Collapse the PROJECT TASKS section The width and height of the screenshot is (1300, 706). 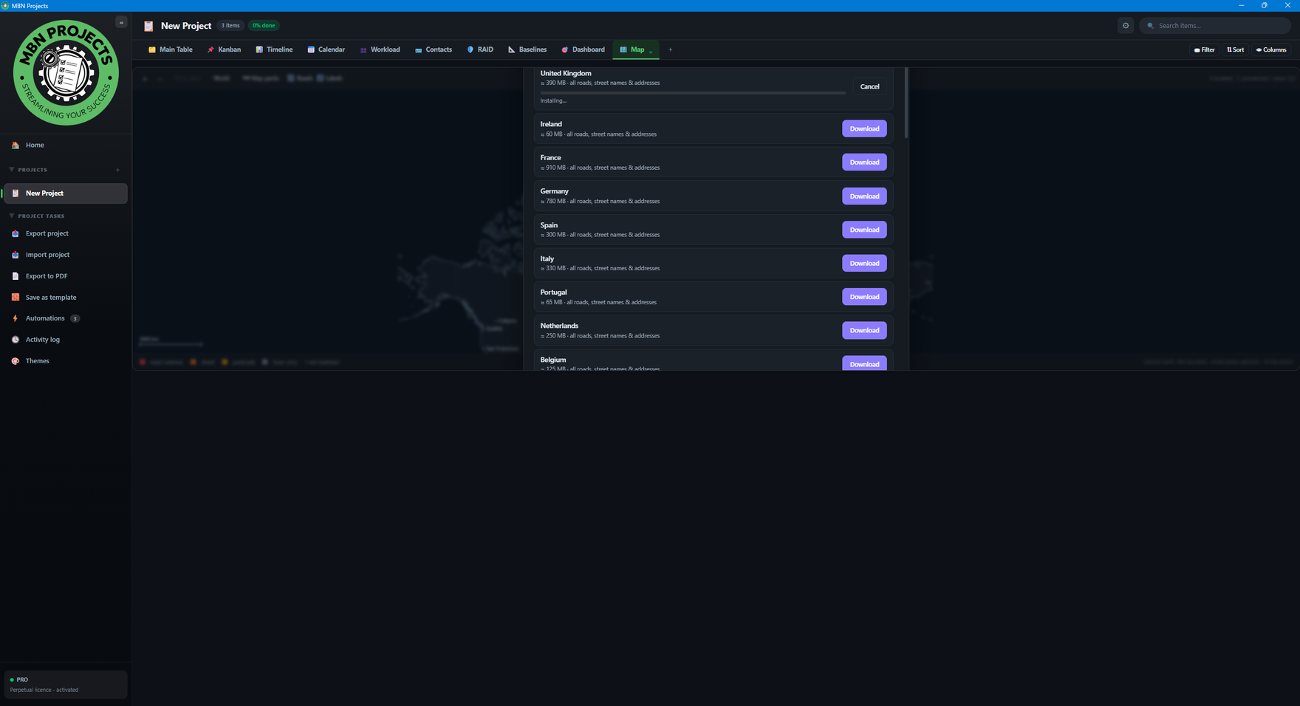point(12,216)
